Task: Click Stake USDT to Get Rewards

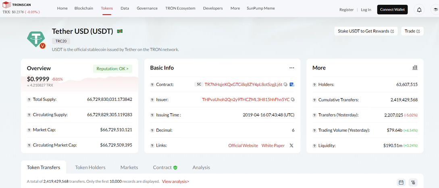Action: pos(366,31)
